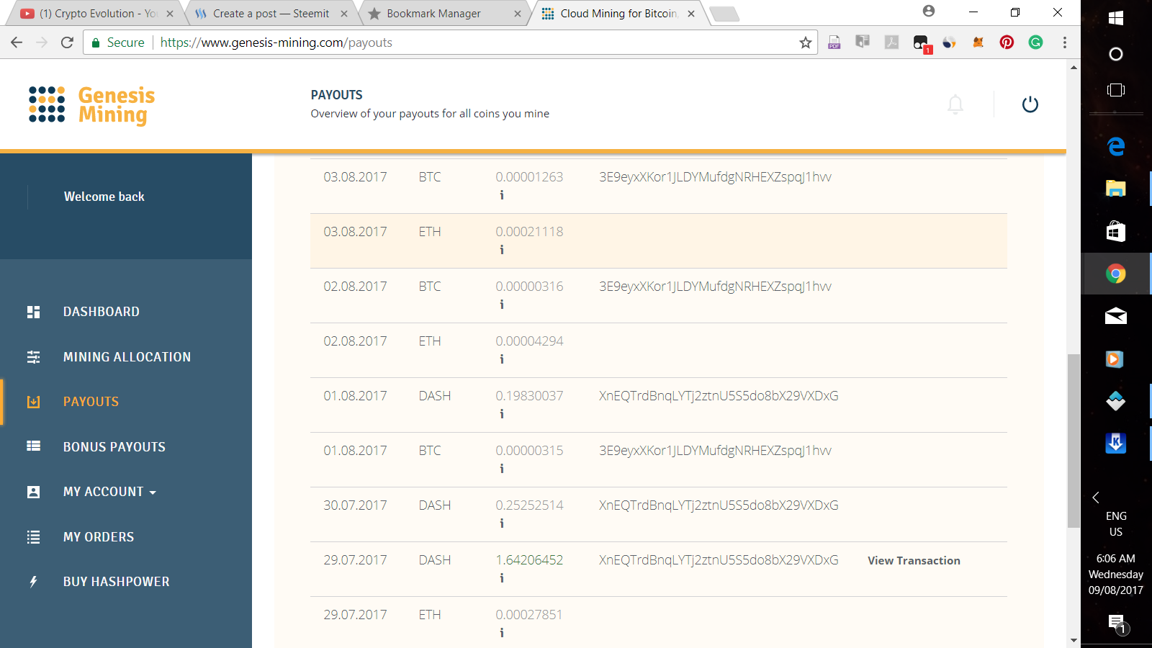Click the View Transaction link
The image size is (1152, 648).
914,561
